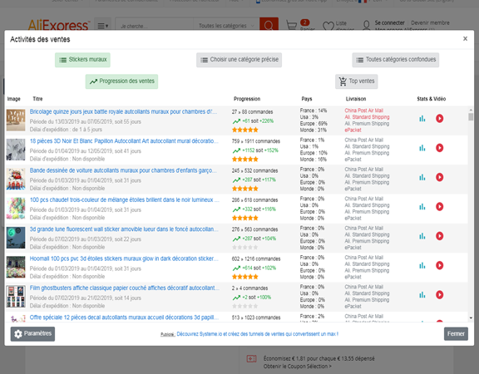Play video for 3d grande lune row
Image resolution: width=479 pixels, height=374 pixels.
(440, 236)
